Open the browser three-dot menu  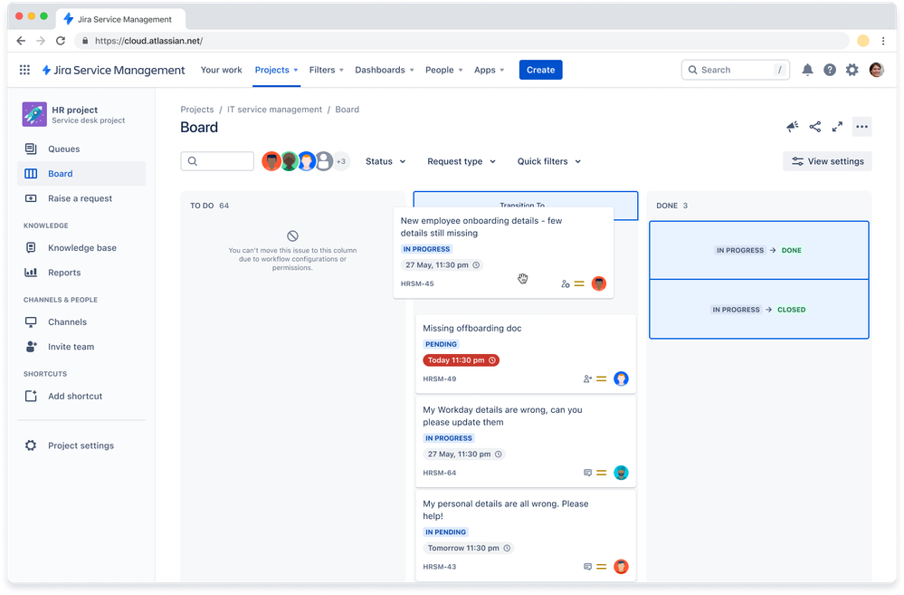pos(883,41)
